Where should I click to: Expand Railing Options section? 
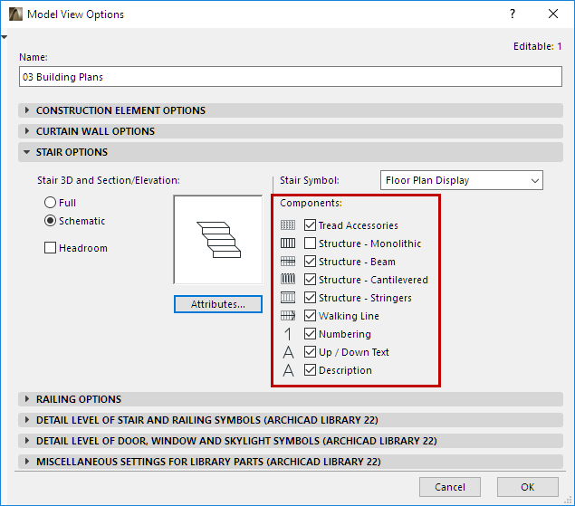point(291,399)
